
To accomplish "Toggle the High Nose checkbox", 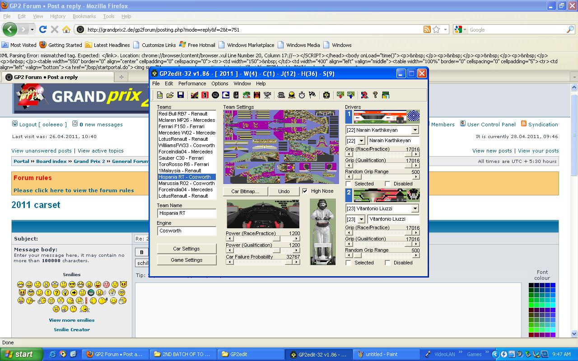I will (305, 191).
